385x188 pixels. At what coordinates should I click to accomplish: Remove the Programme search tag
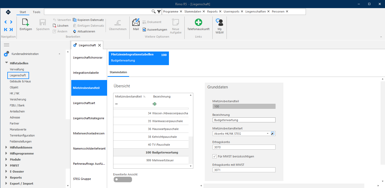coord(181,12)
